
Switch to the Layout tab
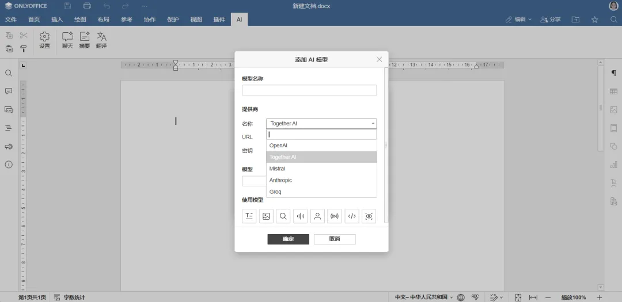coord(103,19)
